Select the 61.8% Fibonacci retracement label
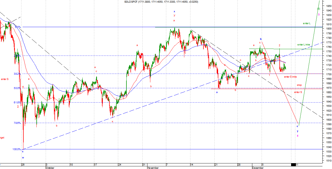Viewport: 332px width, 169px height. (x=17, y=103)
